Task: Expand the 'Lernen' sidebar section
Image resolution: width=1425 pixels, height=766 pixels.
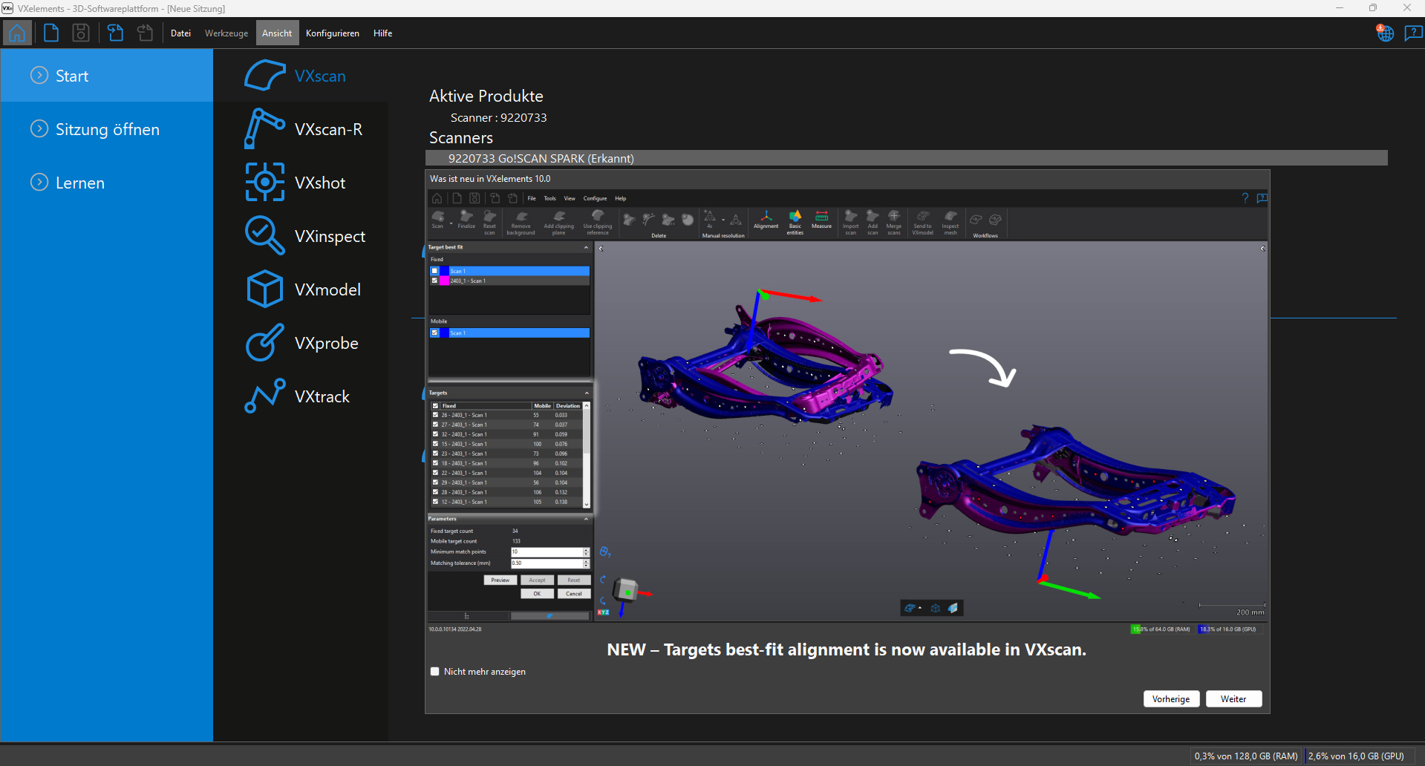Action: (x=79, y=183)
